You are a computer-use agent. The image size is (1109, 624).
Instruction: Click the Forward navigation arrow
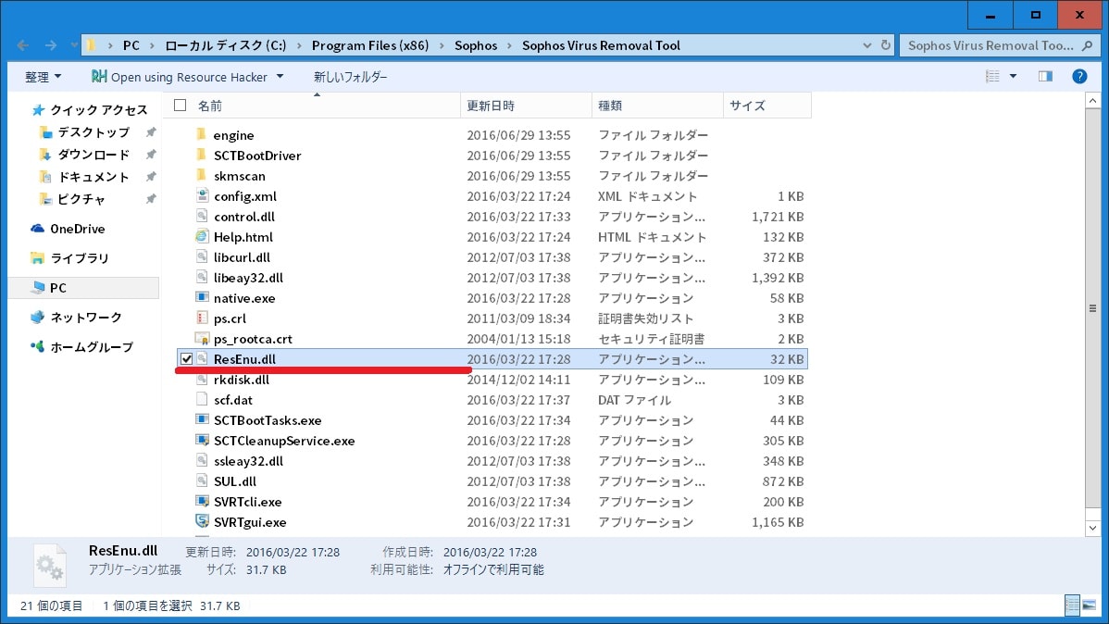coord(51,45)
